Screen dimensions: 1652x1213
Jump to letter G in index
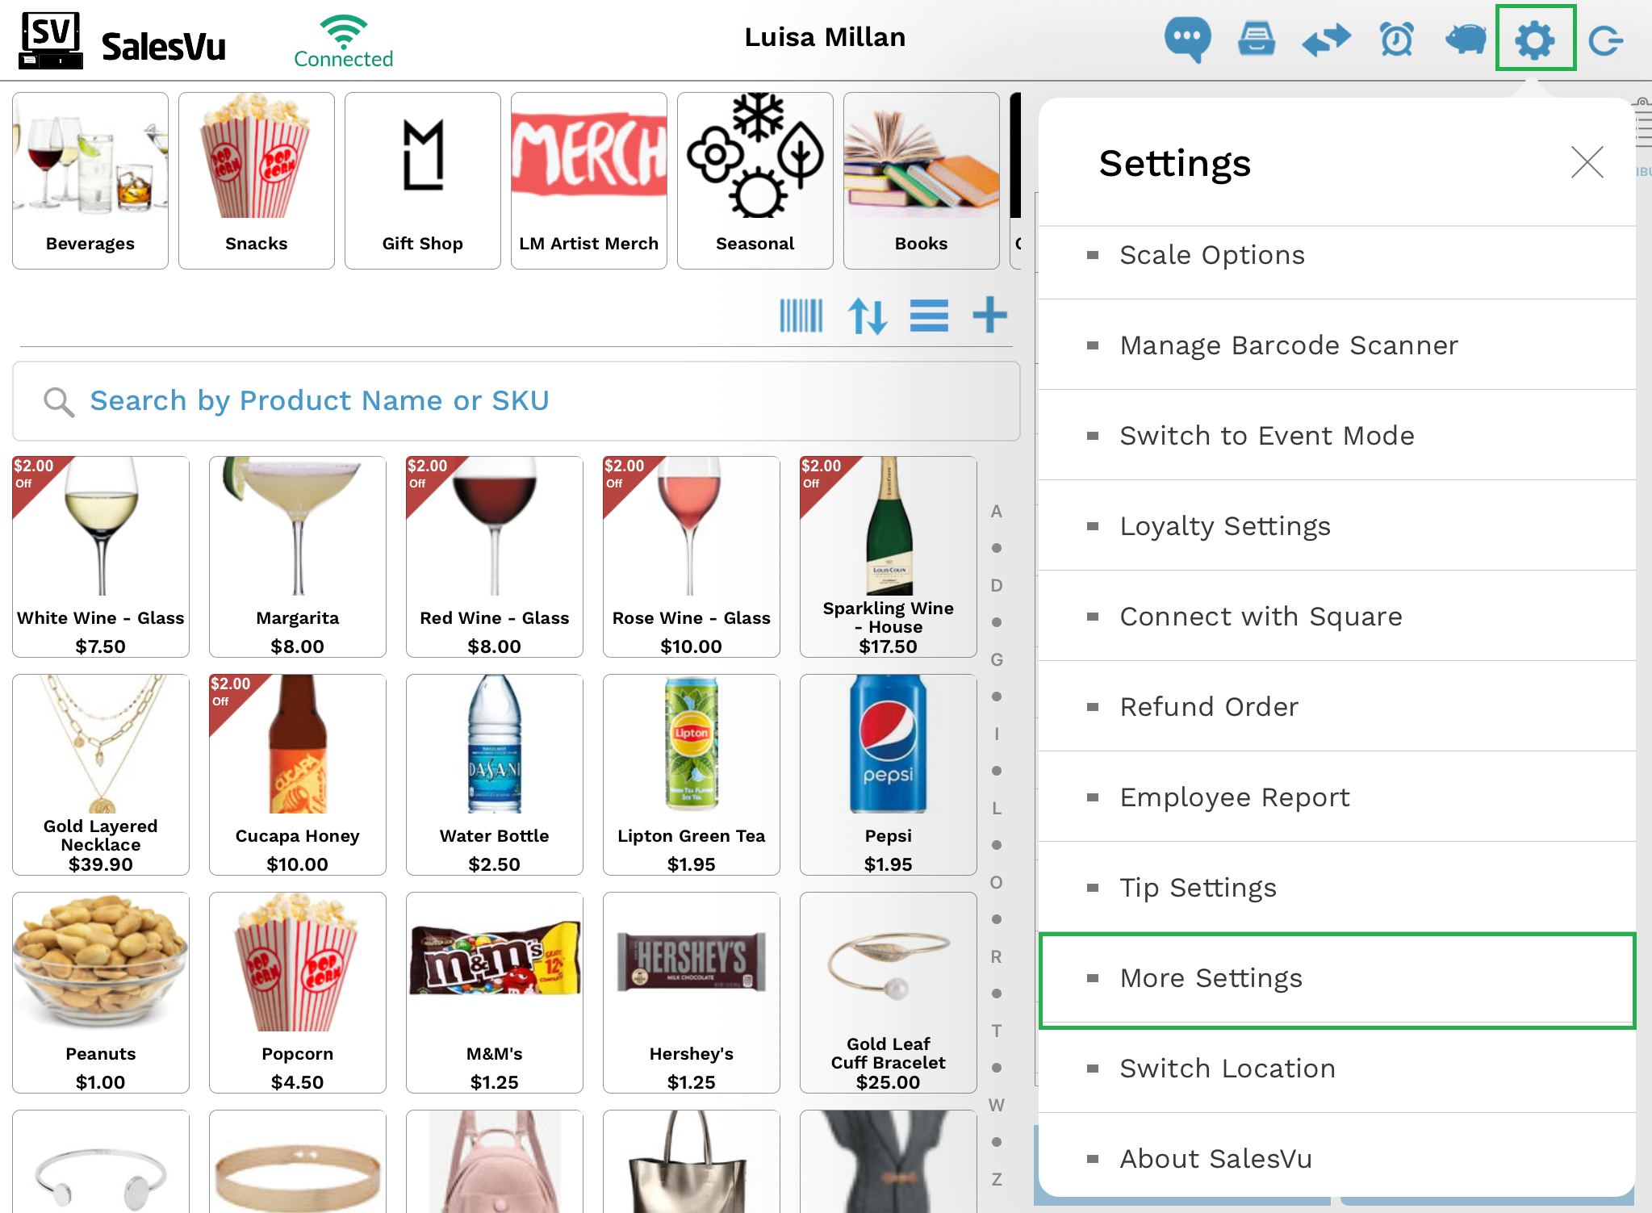997,660
